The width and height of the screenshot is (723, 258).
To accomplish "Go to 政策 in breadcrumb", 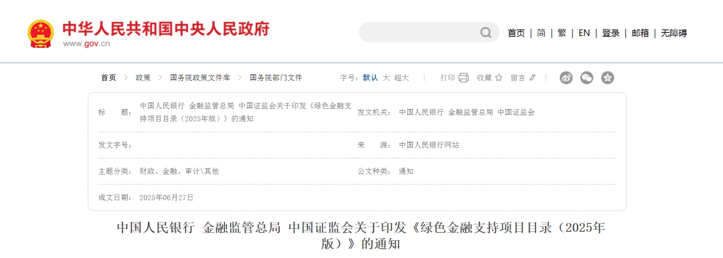I will pyautogui.click(x=143, y=78).
